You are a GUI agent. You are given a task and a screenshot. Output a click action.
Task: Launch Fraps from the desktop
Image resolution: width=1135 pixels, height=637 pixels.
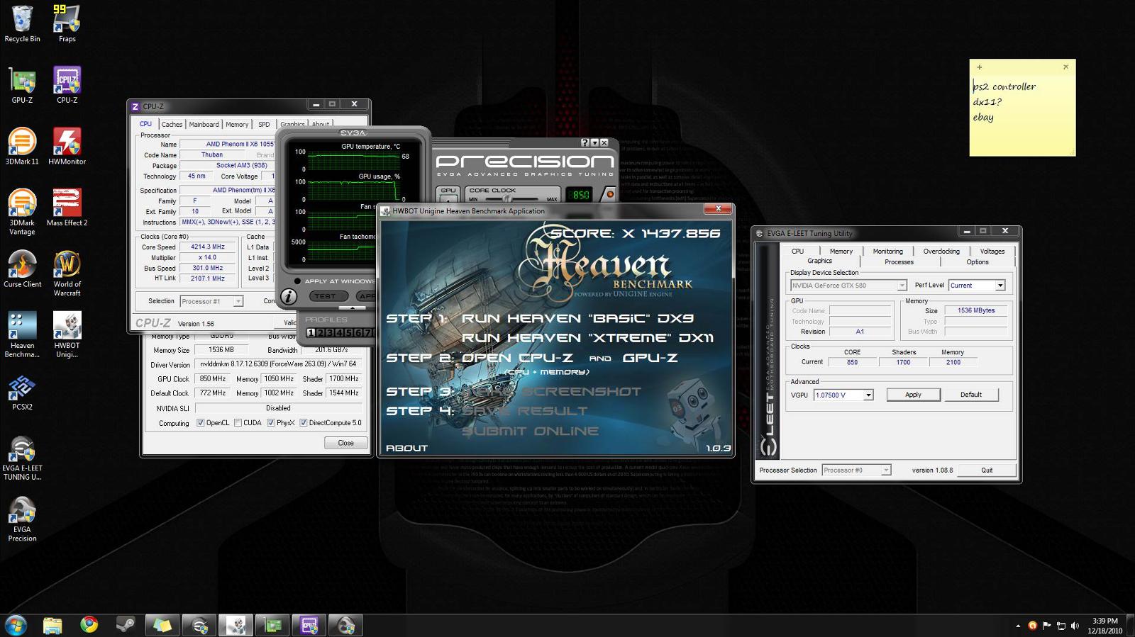tap(67, 23)
